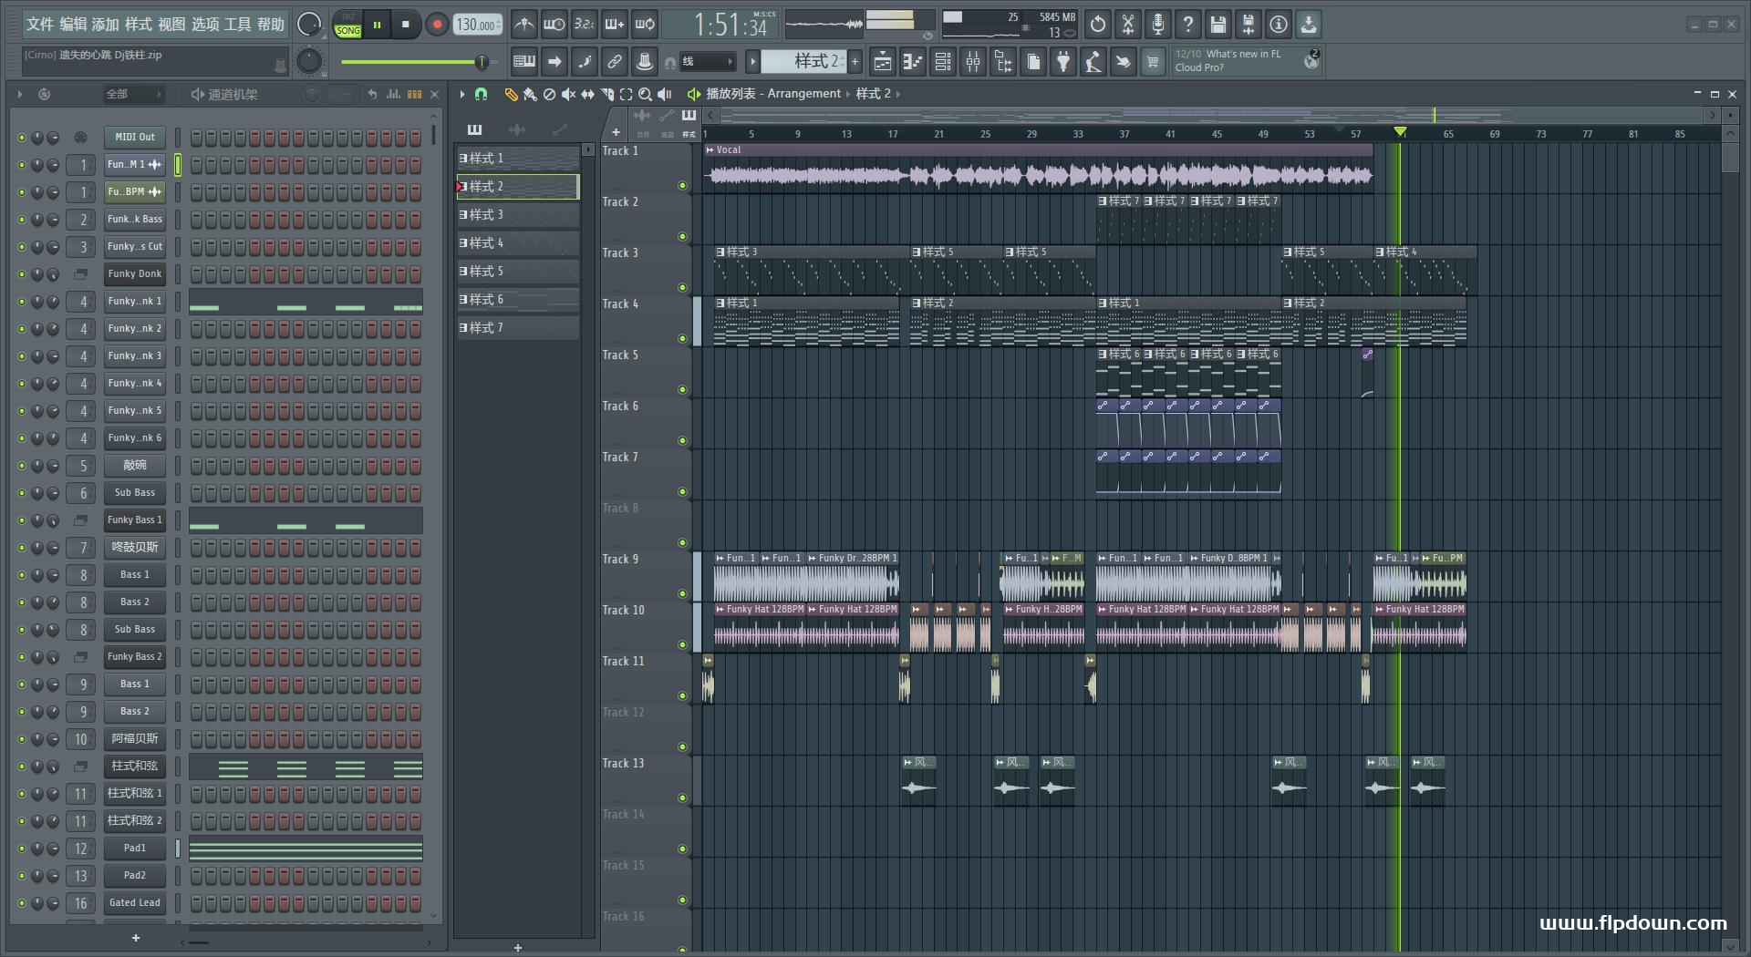
Task: Click the Sub Bass channel 6 button
Action: [134, 493]
